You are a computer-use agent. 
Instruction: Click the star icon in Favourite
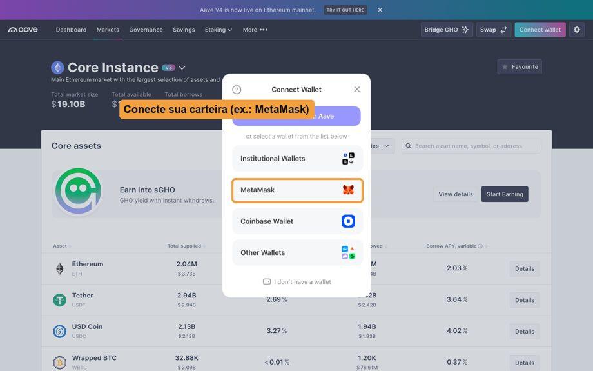[505, 66]
